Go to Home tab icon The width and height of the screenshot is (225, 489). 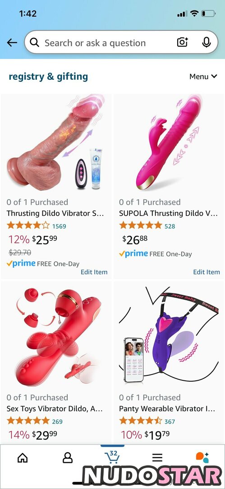23,457
